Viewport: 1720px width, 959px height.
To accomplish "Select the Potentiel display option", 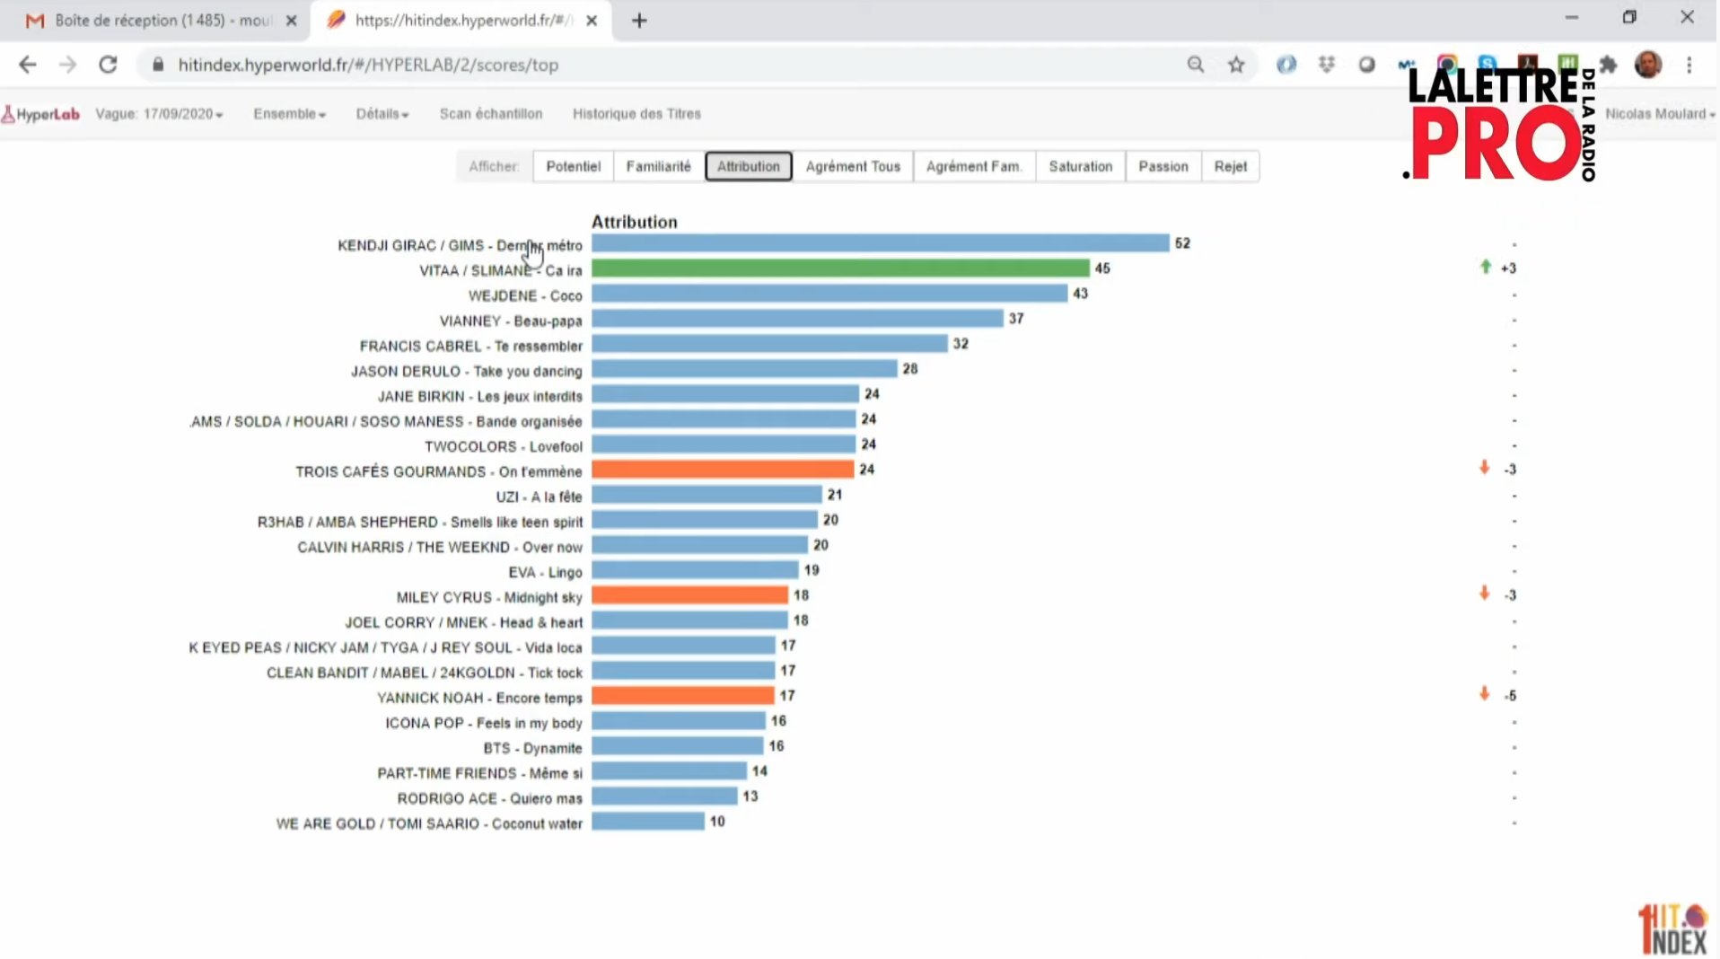I will (573, 166).
